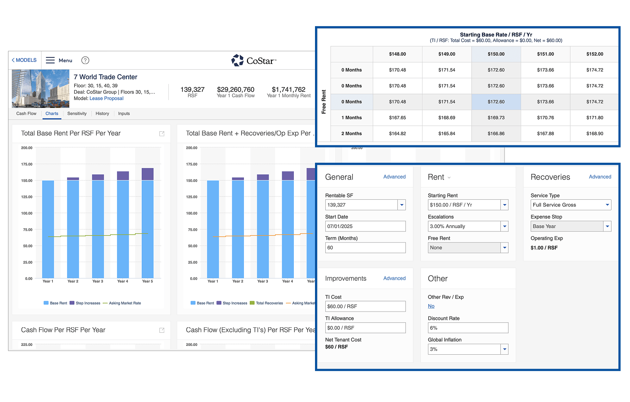630x402 pixels.
Task: Switch to the Sensitivity tab
Action: [x=77, y=114]
